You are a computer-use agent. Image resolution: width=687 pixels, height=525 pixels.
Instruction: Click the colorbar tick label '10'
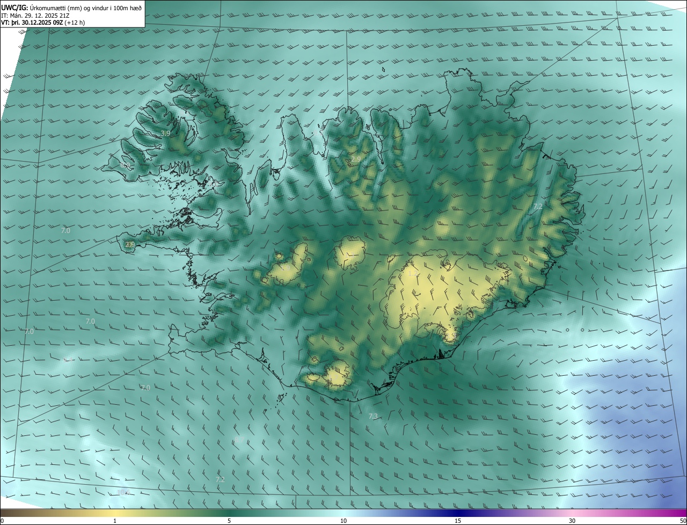[x=343, y=521]
